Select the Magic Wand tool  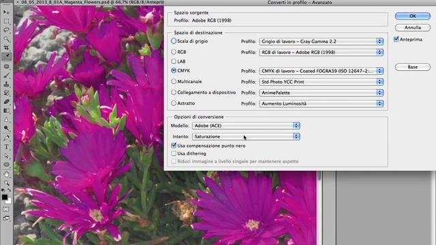[x=6, y=39]
